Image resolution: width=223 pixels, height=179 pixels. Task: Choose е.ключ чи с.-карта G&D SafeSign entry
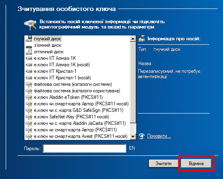click(x=79, y=110)
